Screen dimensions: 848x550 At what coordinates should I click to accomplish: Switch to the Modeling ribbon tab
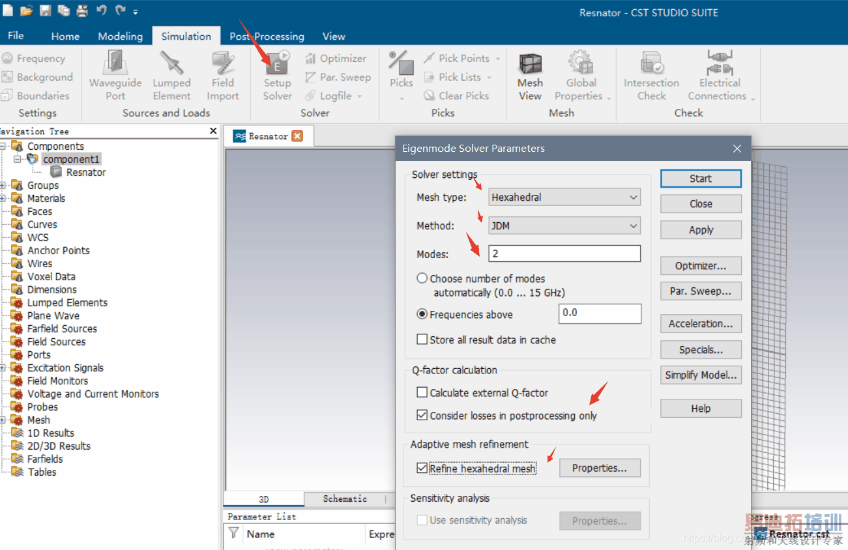[120, 36]
